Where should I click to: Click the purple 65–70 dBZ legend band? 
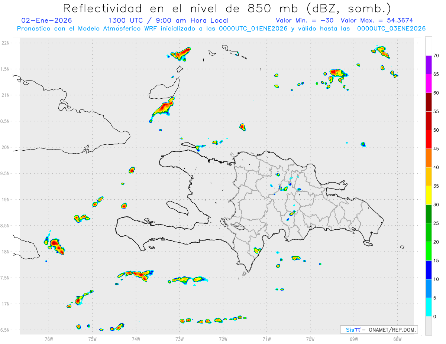pyautogui.click(x=429, y=65)
